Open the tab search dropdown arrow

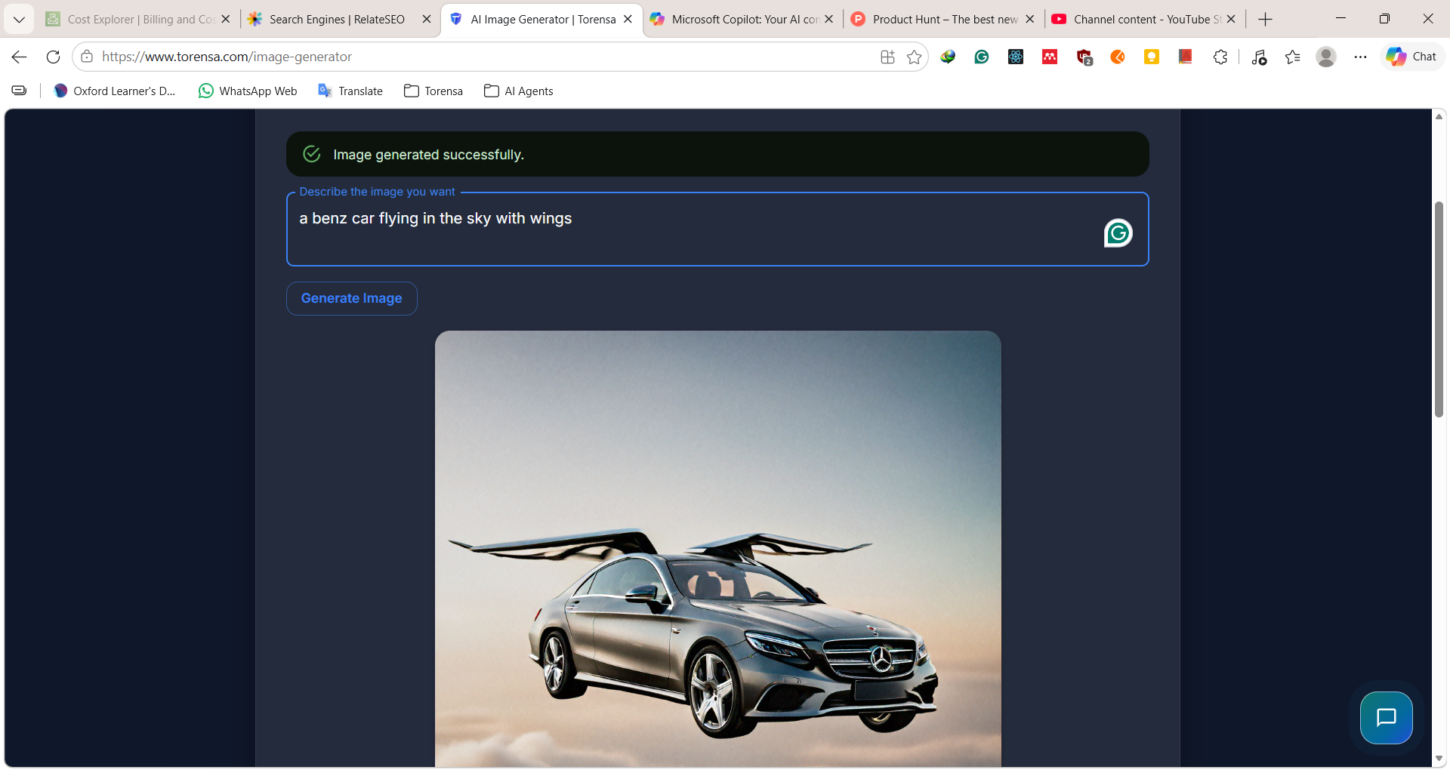click(19, 20)
